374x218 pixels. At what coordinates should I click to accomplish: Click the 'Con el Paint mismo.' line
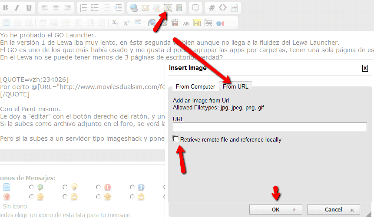coord(30,109)
